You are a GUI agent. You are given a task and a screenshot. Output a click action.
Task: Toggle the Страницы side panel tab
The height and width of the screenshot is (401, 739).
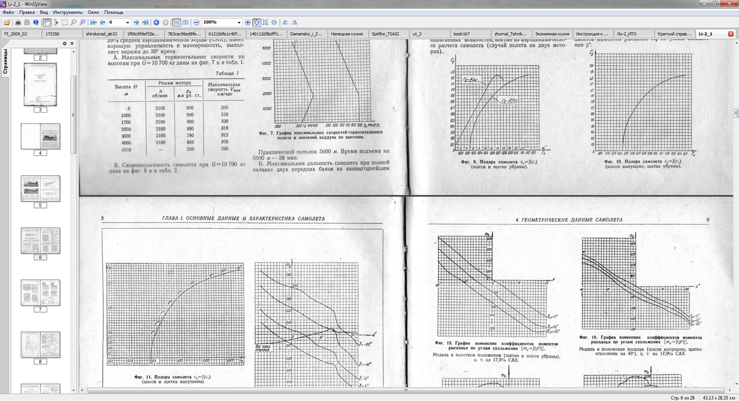click(x=5, y=60)
